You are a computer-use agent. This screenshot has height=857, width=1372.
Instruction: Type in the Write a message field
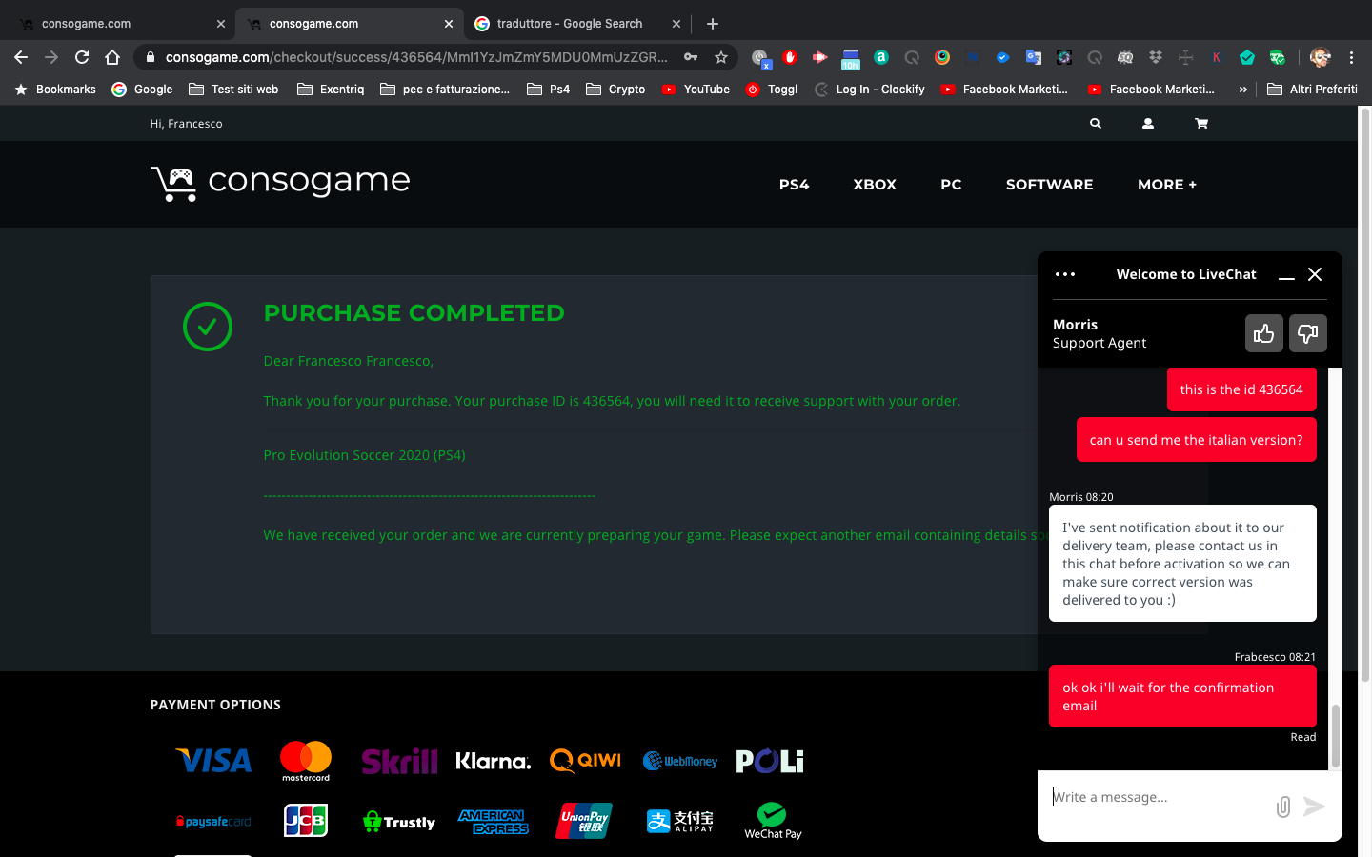[1158, 797]
